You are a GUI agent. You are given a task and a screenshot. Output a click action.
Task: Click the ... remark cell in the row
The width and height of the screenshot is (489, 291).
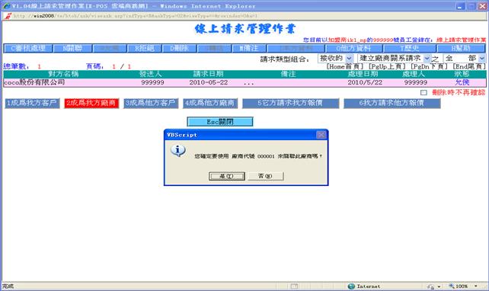tap(248, 83)
